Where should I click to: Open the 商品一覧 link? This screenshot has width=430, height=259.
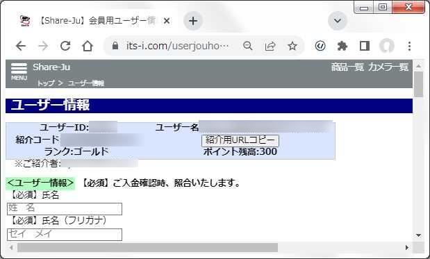point(347,67)
